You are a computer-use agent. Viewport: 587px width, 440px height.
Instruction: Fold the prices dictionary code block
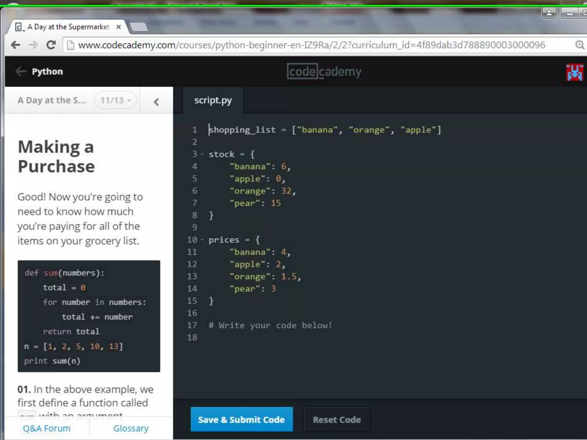click(x=202, y=240)
